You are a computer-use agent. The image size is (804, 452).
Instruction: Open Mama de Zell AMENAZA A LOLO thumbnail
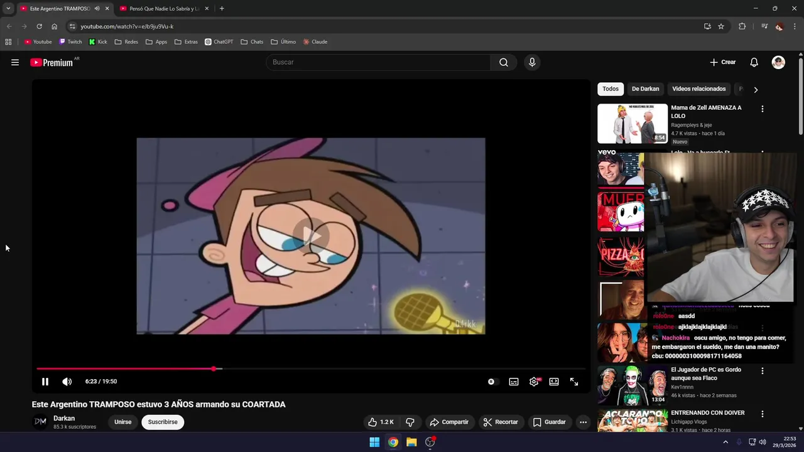633,124
